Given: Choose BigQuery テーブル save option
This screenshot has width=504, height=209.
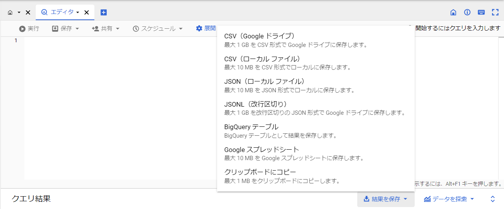Looking at the screenshot, I should (315, 131).
